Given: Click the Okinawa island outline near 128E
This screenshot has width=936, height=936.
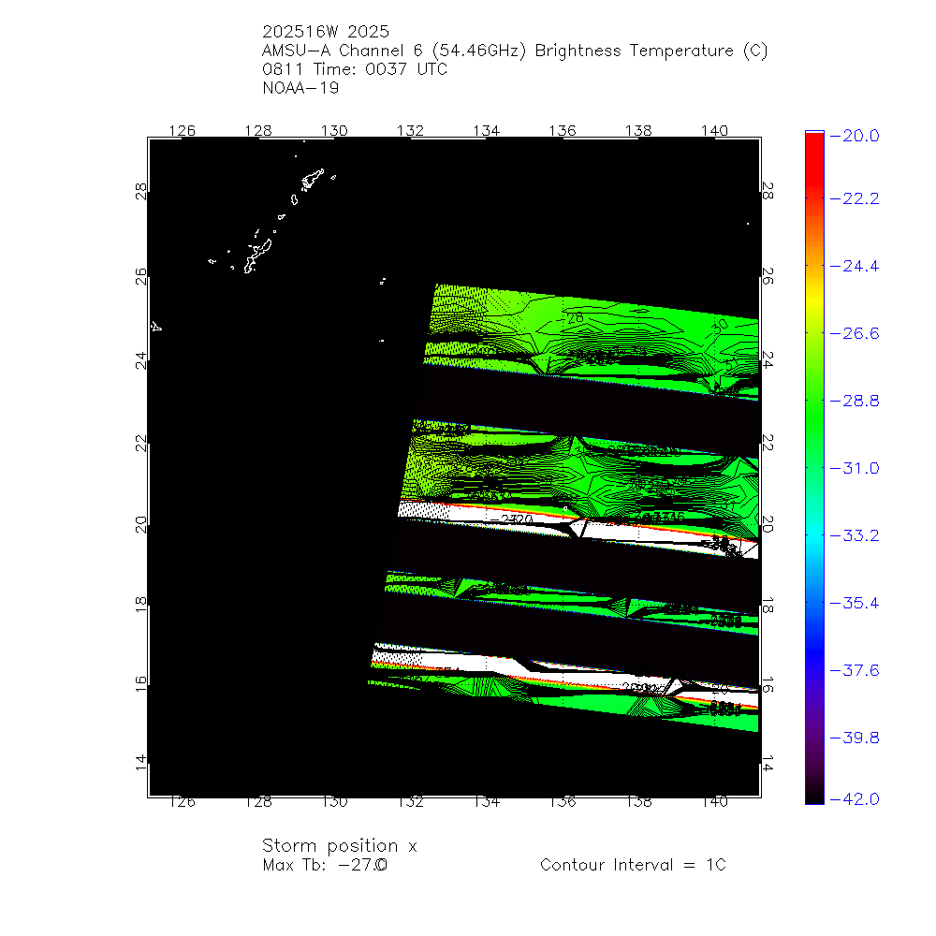Looking at the screenshot, I should pos(257,256).
